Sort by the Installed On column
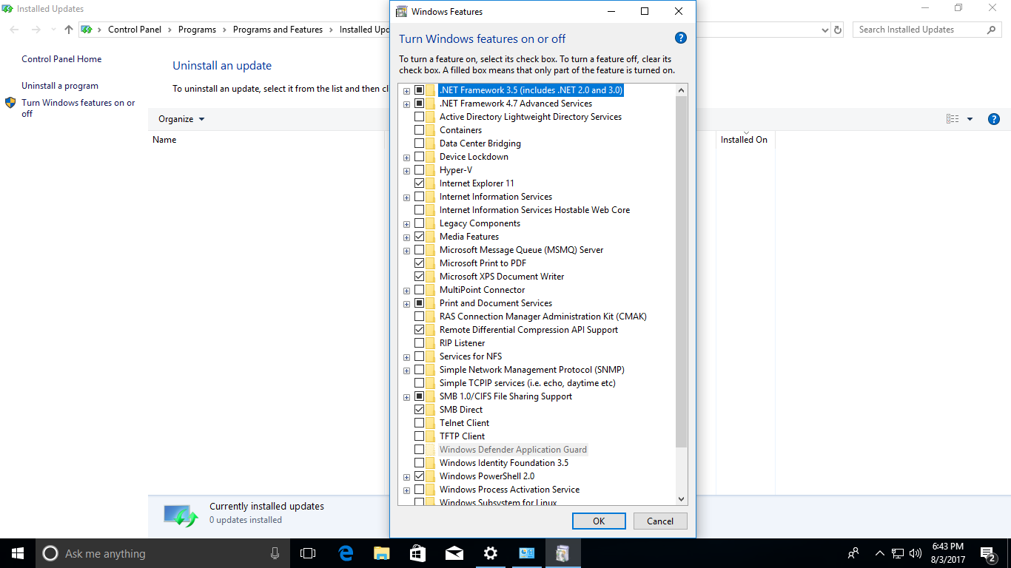The height and width of the screenshot is (568, 1011). coord(744,139)
